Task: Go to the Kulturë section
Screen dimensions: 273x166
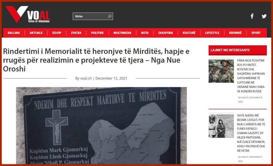Action: [x=189, y=33]
